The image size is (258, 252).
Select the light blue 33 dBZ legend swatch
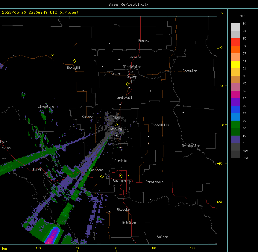pyautogui.click(x=235, y=117)
